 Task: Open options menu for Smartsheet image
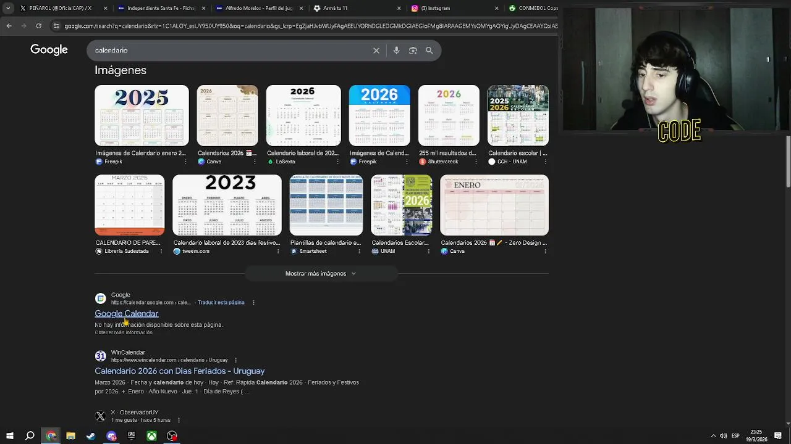pyautogui.click(x=360, y=251)
